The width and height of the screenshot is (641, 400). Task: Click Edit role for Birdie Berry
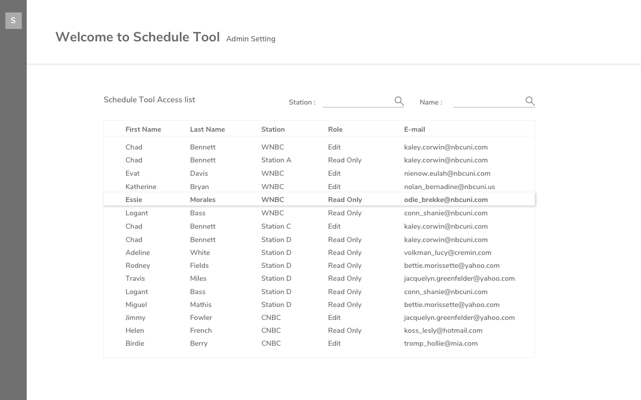click(334, 343)
